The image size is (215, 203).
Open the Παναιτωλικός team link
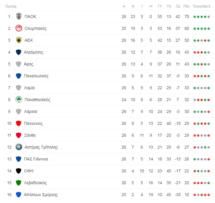point(36,76)
